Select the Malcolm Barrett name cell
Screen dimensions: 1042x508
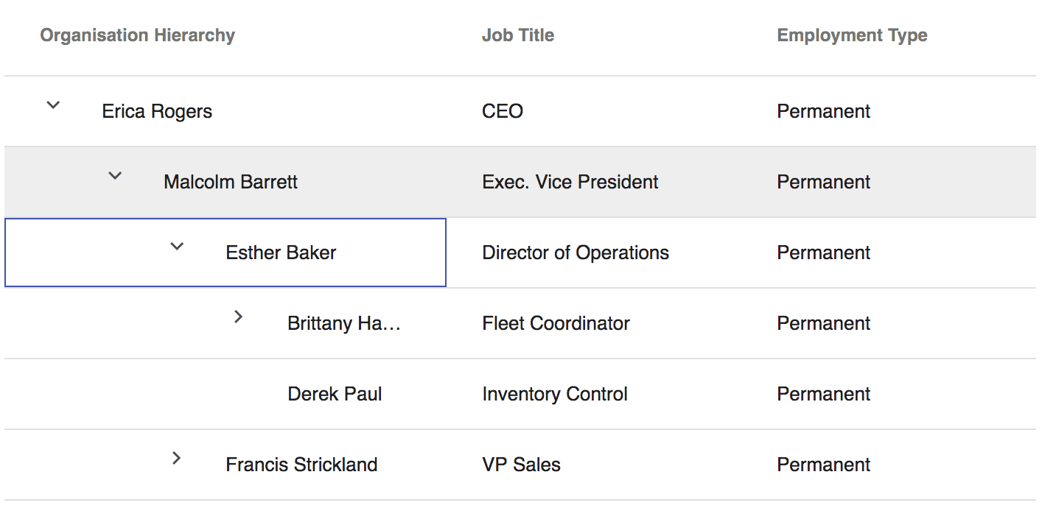(x=231, y=182)
